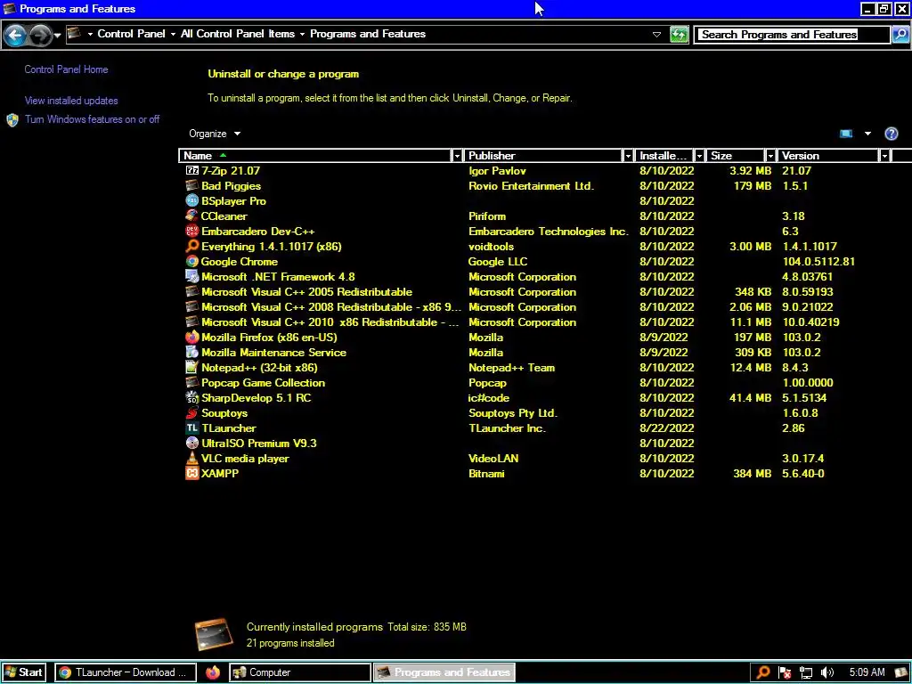Click the XAMPP program icon
The image size is (912, 684).
tap(192, 473)
